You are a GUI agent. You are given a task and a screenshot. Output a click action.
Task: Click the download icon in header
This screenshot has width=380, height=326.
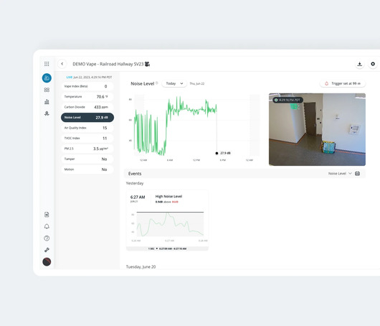360,64
